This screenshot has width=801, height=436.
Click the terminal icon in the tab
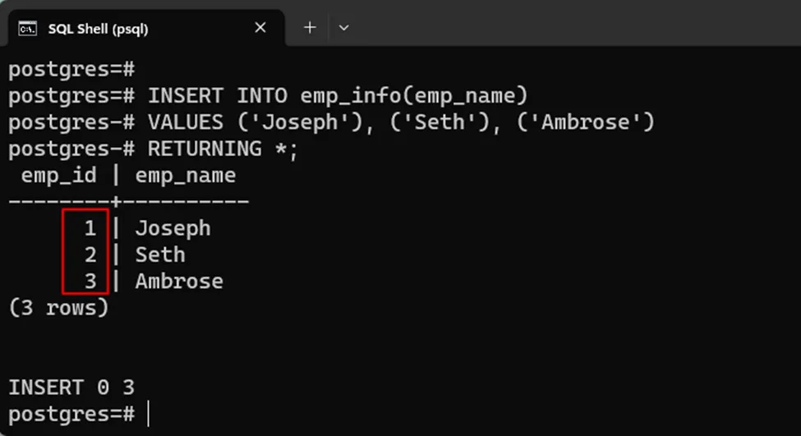click(28, 28)
